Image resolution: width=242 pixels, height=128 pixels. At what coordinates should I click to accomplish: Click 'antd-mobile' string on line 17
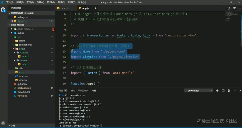[x=123, y=73]
